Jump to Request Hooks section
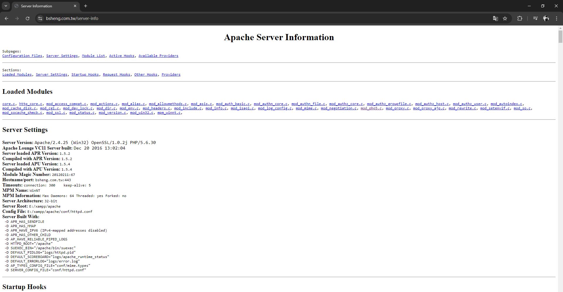Image resolution: width=563 pixels, height=292 pixels. [x=116, y=74]
